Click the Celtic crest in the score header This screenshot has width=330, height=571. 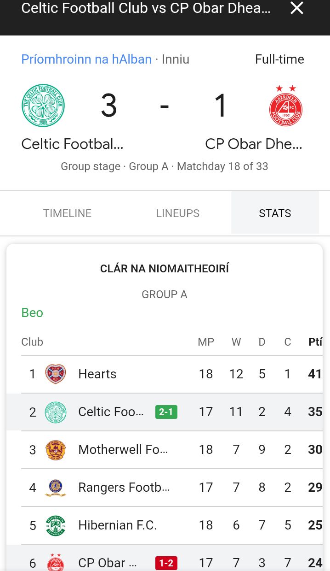tap(43, 106)
